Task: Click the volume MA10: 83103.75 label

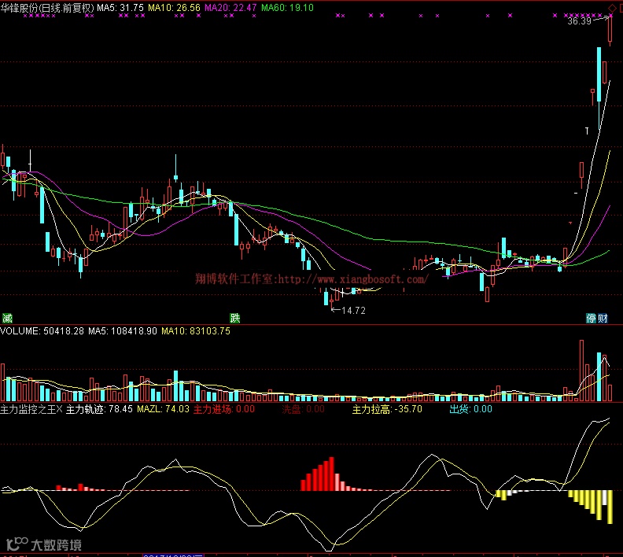Action: tap(196, 331)
